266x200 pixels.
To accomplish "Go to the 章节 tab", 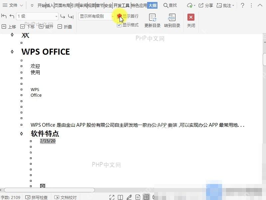I will click(100, 5).
